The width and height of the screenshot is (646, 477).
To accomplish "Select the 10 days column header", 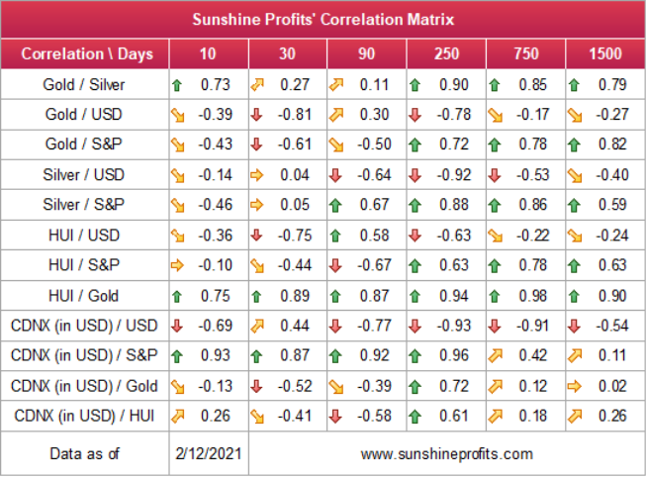I will (209, 53).
